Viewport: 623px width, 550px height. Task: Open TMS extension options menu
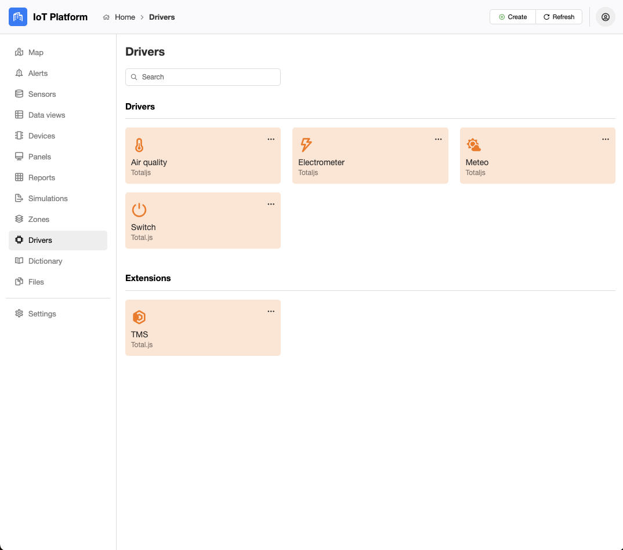(x=271, y=311)
